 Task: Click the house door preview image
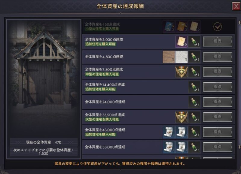44,78
